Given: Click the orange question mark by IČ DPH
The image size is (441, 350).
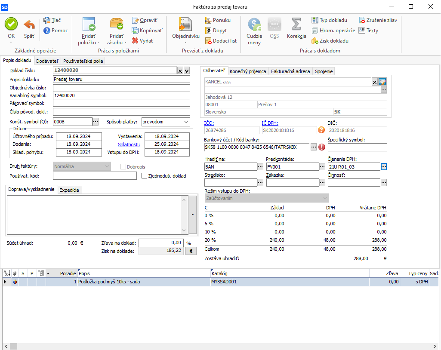Looking at the screenshot, I should (321, 130).
